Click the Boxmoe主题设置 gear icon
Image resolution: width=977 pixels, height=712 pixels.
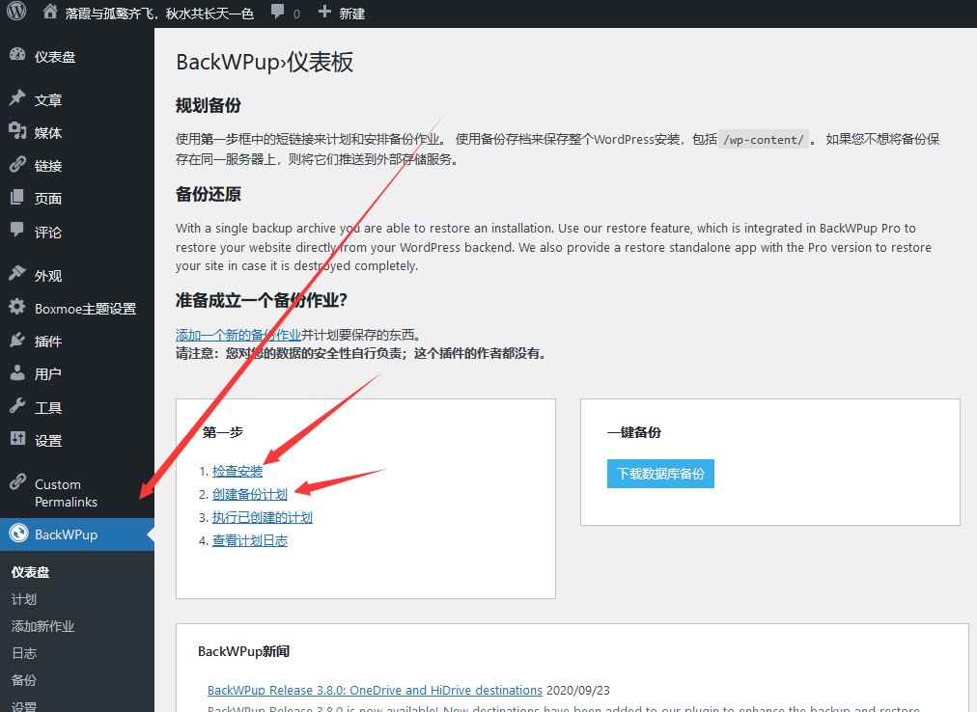point(17,307)
